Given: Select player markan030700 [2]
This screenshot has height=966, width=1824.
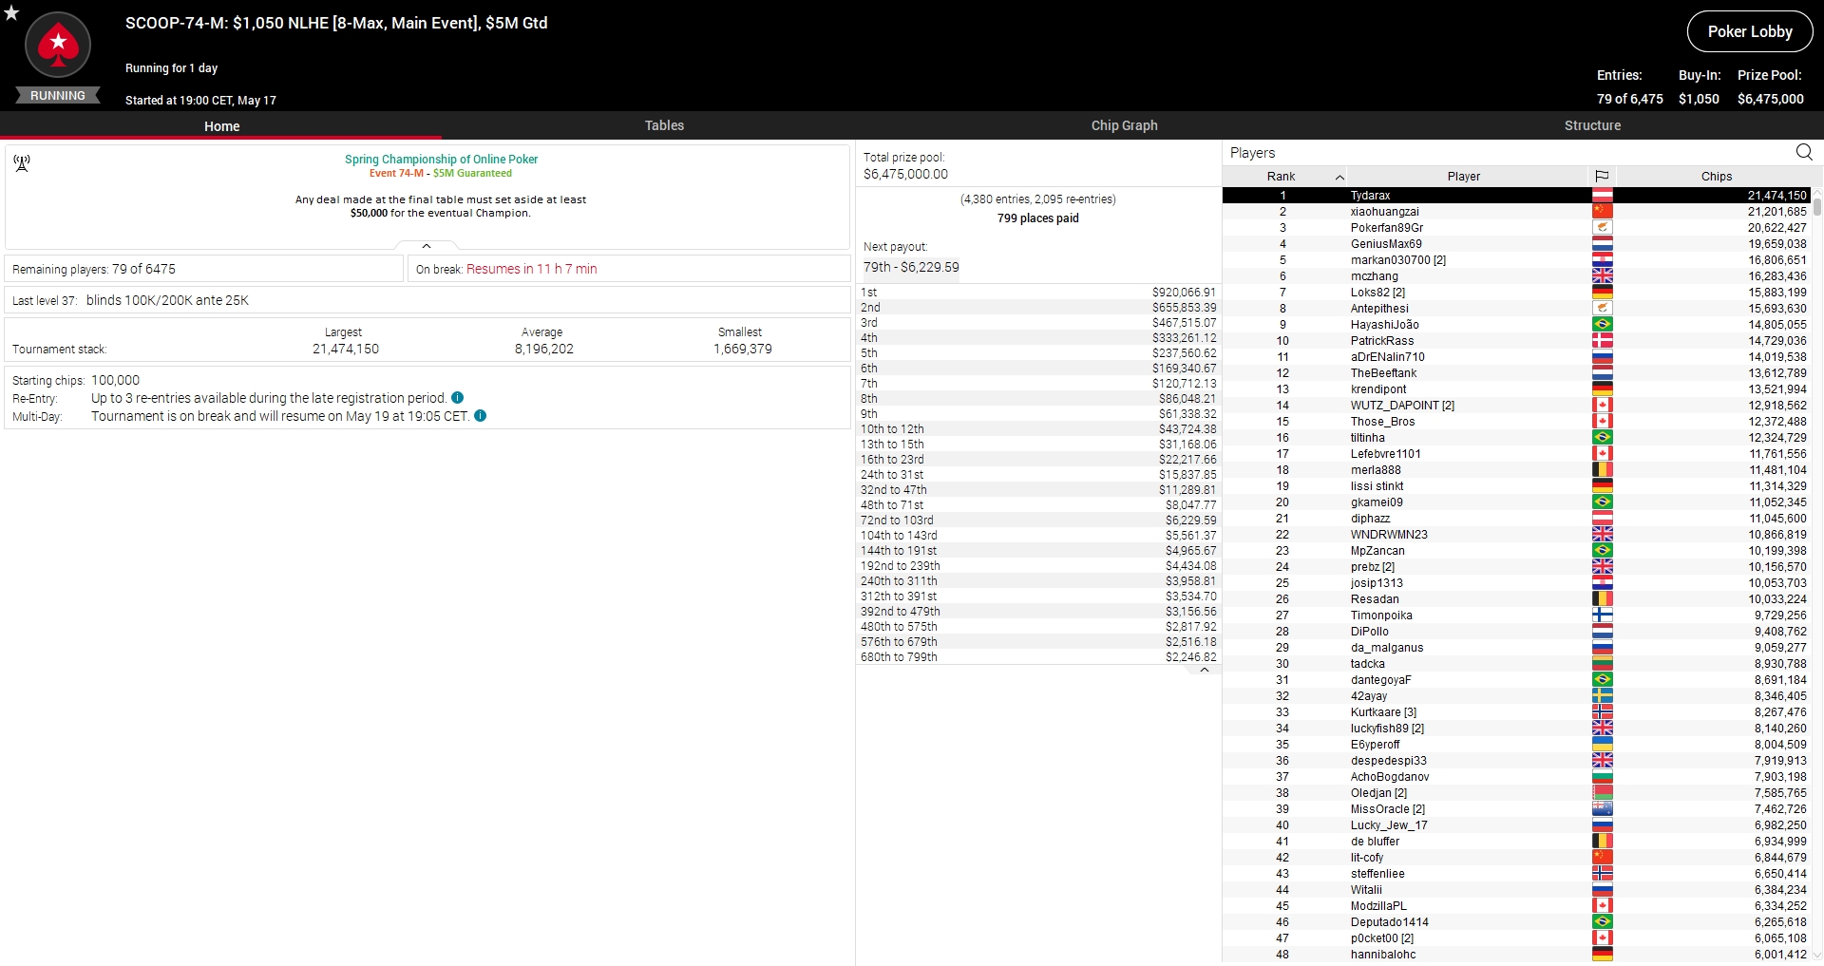Looking at the screenshot, I should tap(1516, 260).
